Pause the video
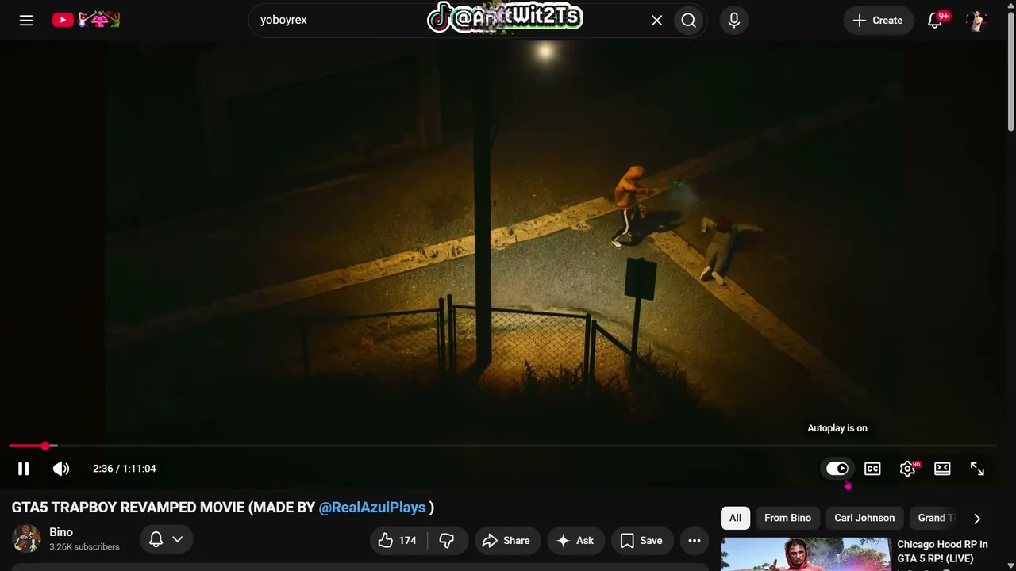The width and height of the screenshot is (1016, 571). [24, 469]
